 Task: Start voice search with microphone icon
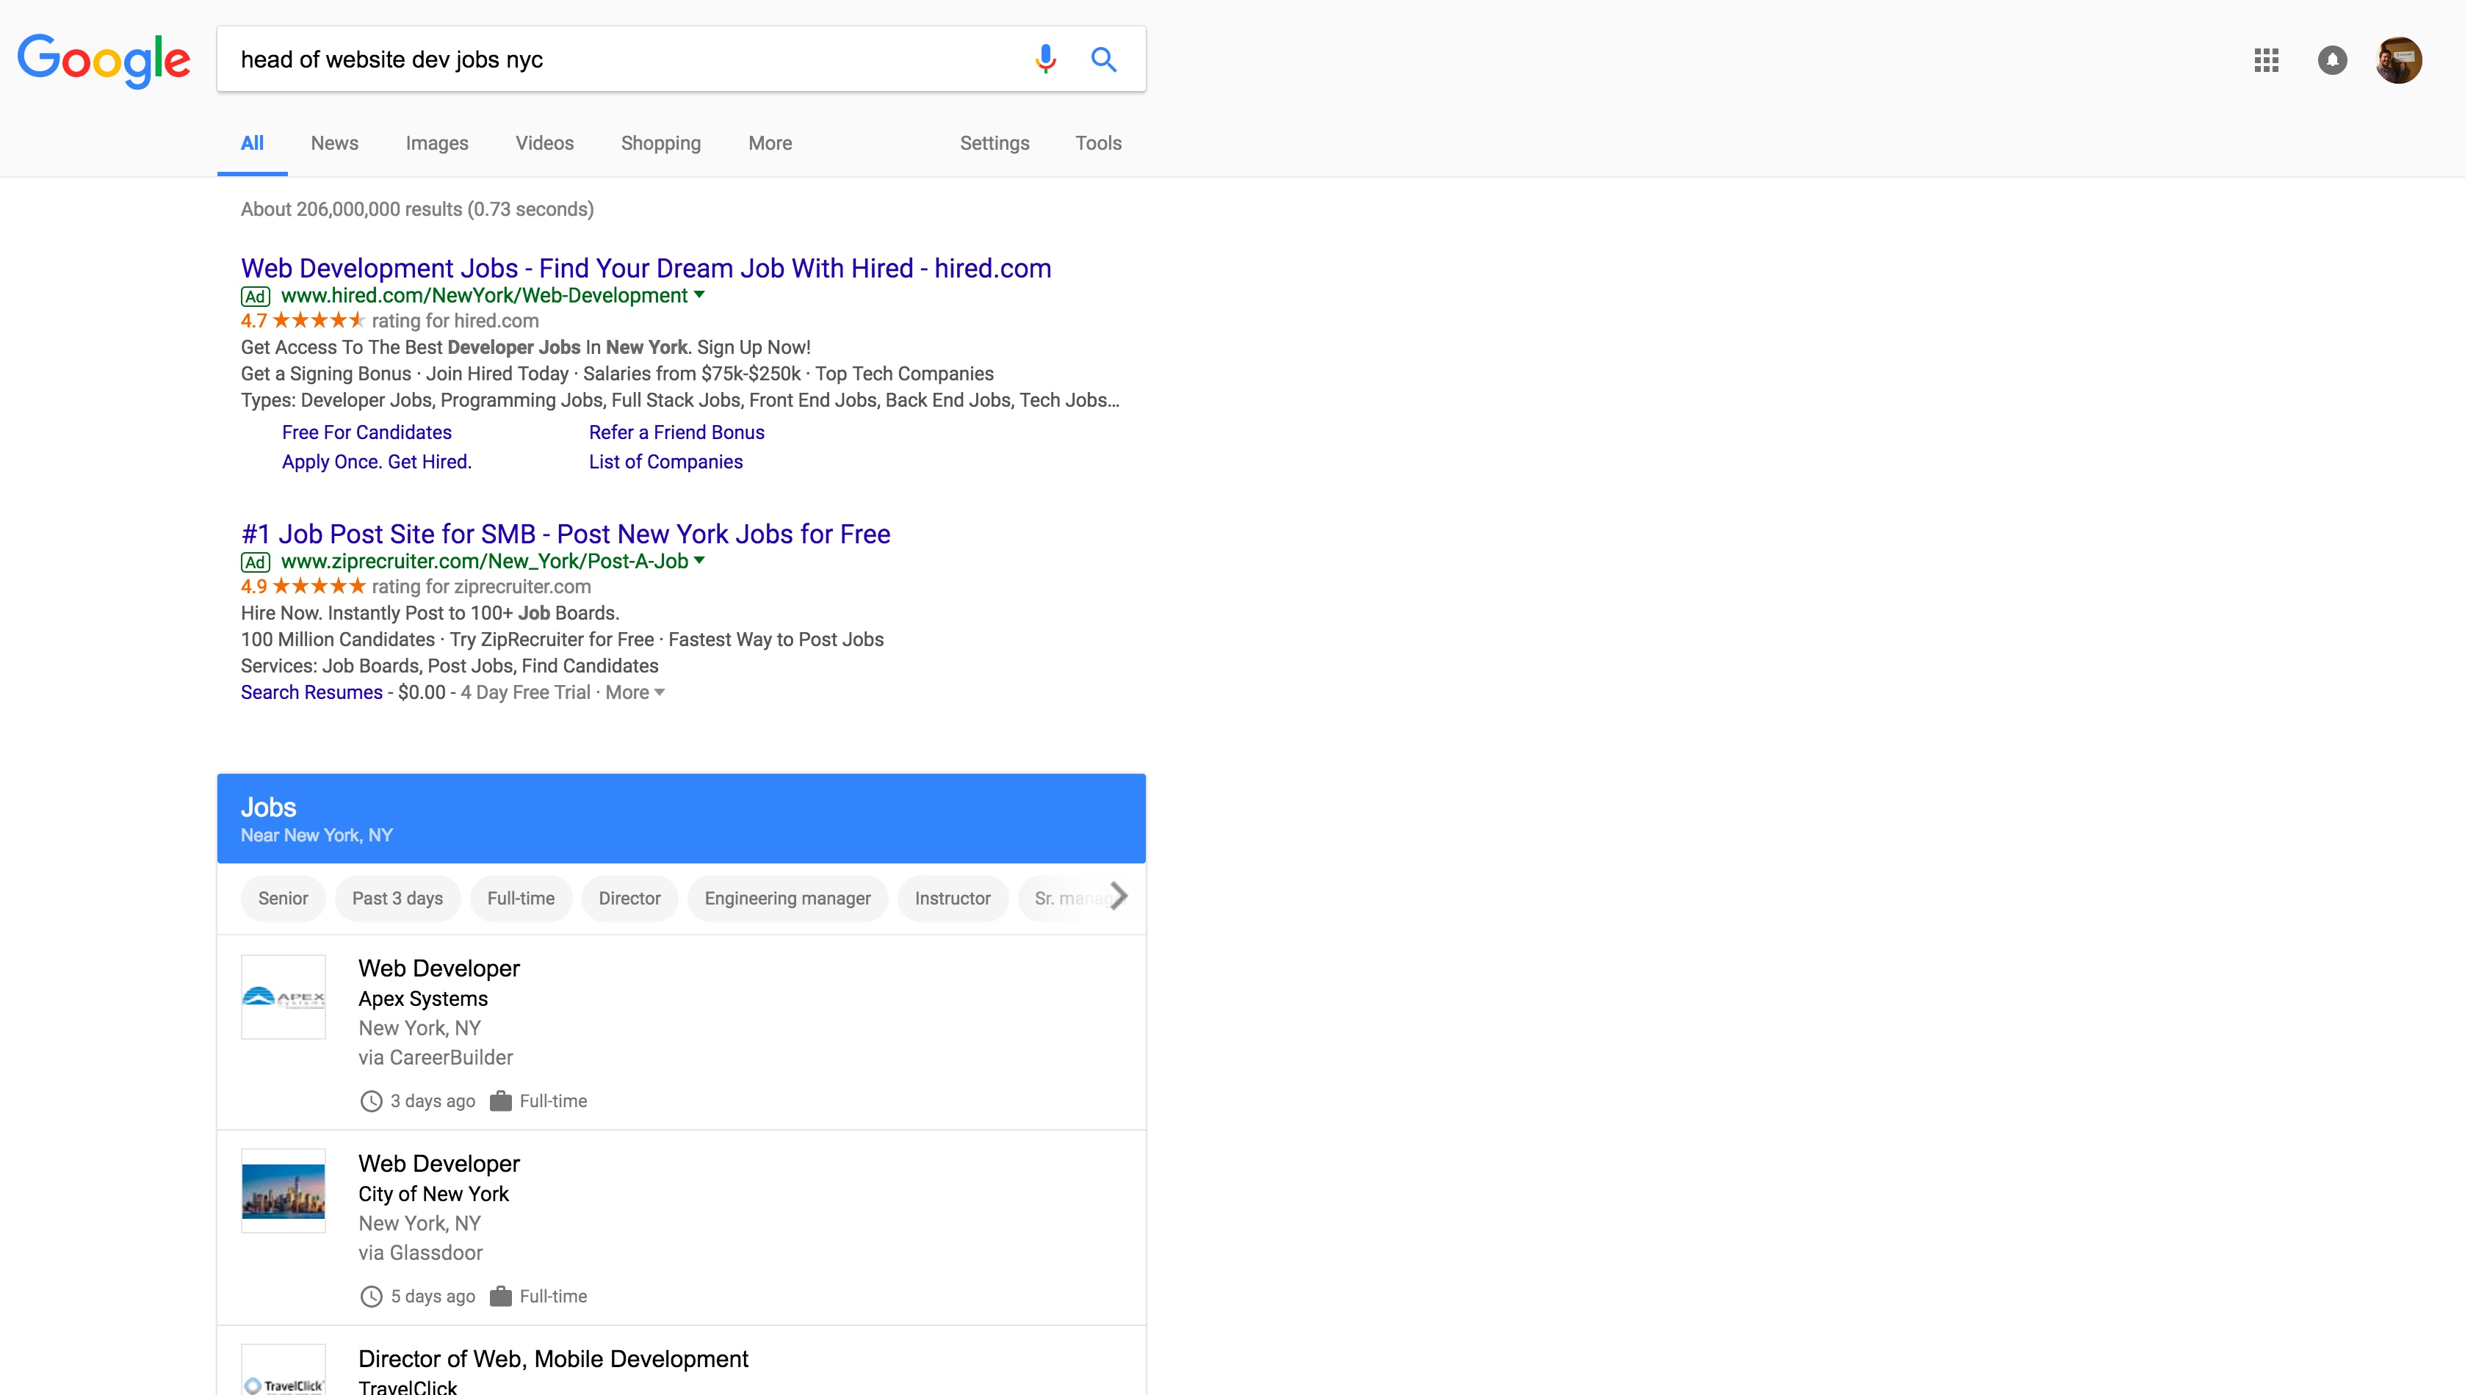click(1046, 59)
